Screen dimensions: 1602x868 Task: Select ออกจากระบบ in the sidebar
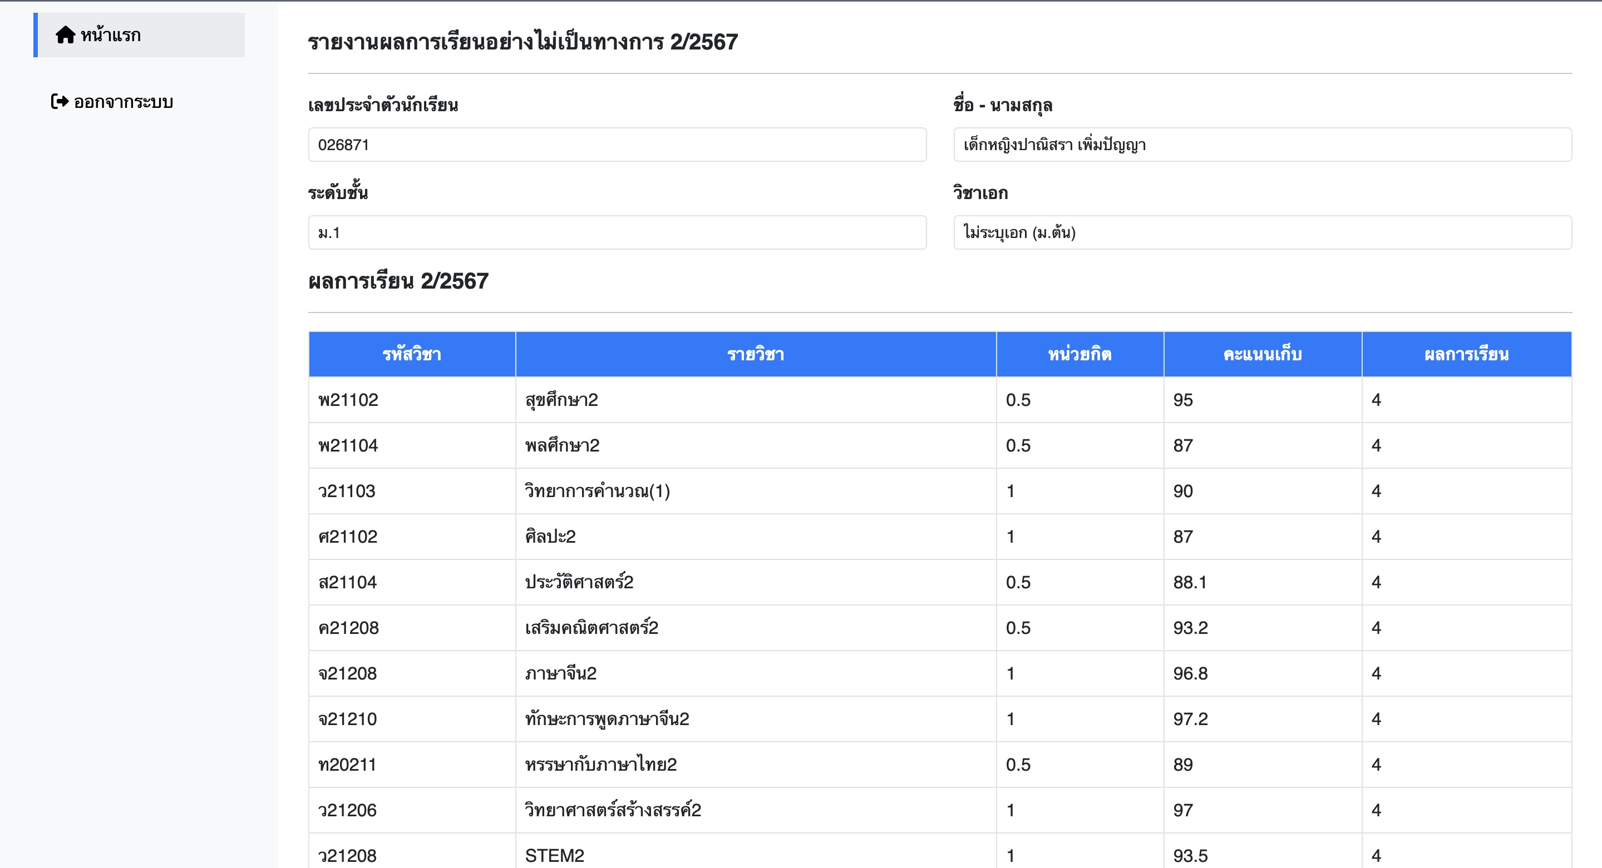(x=112, y=101)
